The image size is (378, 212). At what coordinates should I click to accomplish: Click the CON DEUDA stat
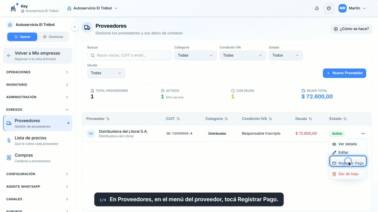point(243,94)
